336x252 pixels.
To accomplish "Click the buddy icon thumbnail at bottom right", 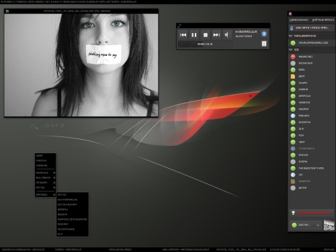I will [x=329, y=225].
